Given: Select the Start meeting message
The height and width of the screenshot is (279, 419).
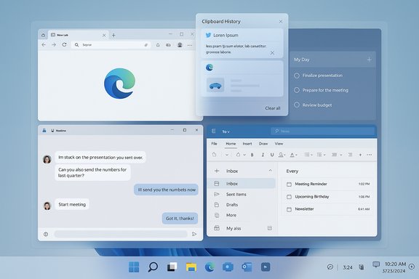Looking at the screenshot, I should pos(72,204).
